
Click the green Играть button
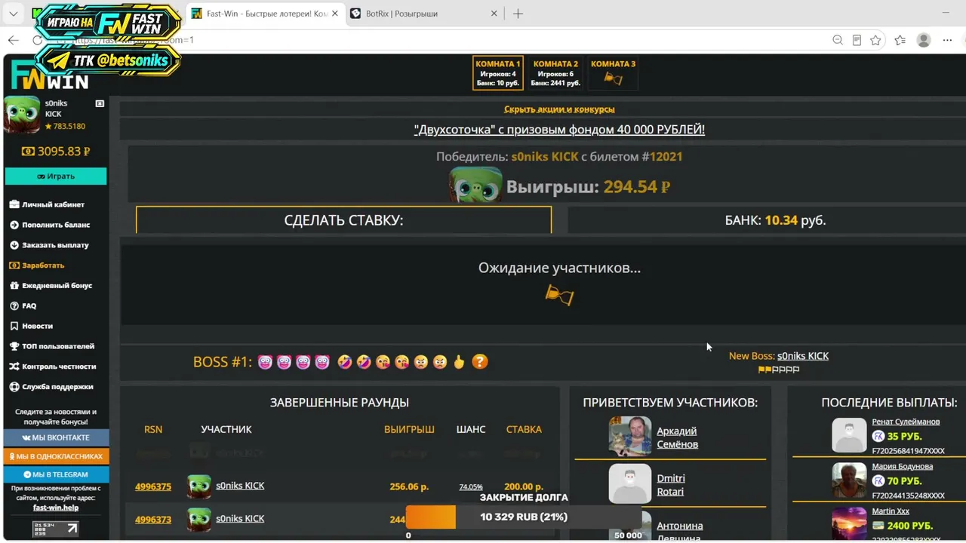coord(56,176)
